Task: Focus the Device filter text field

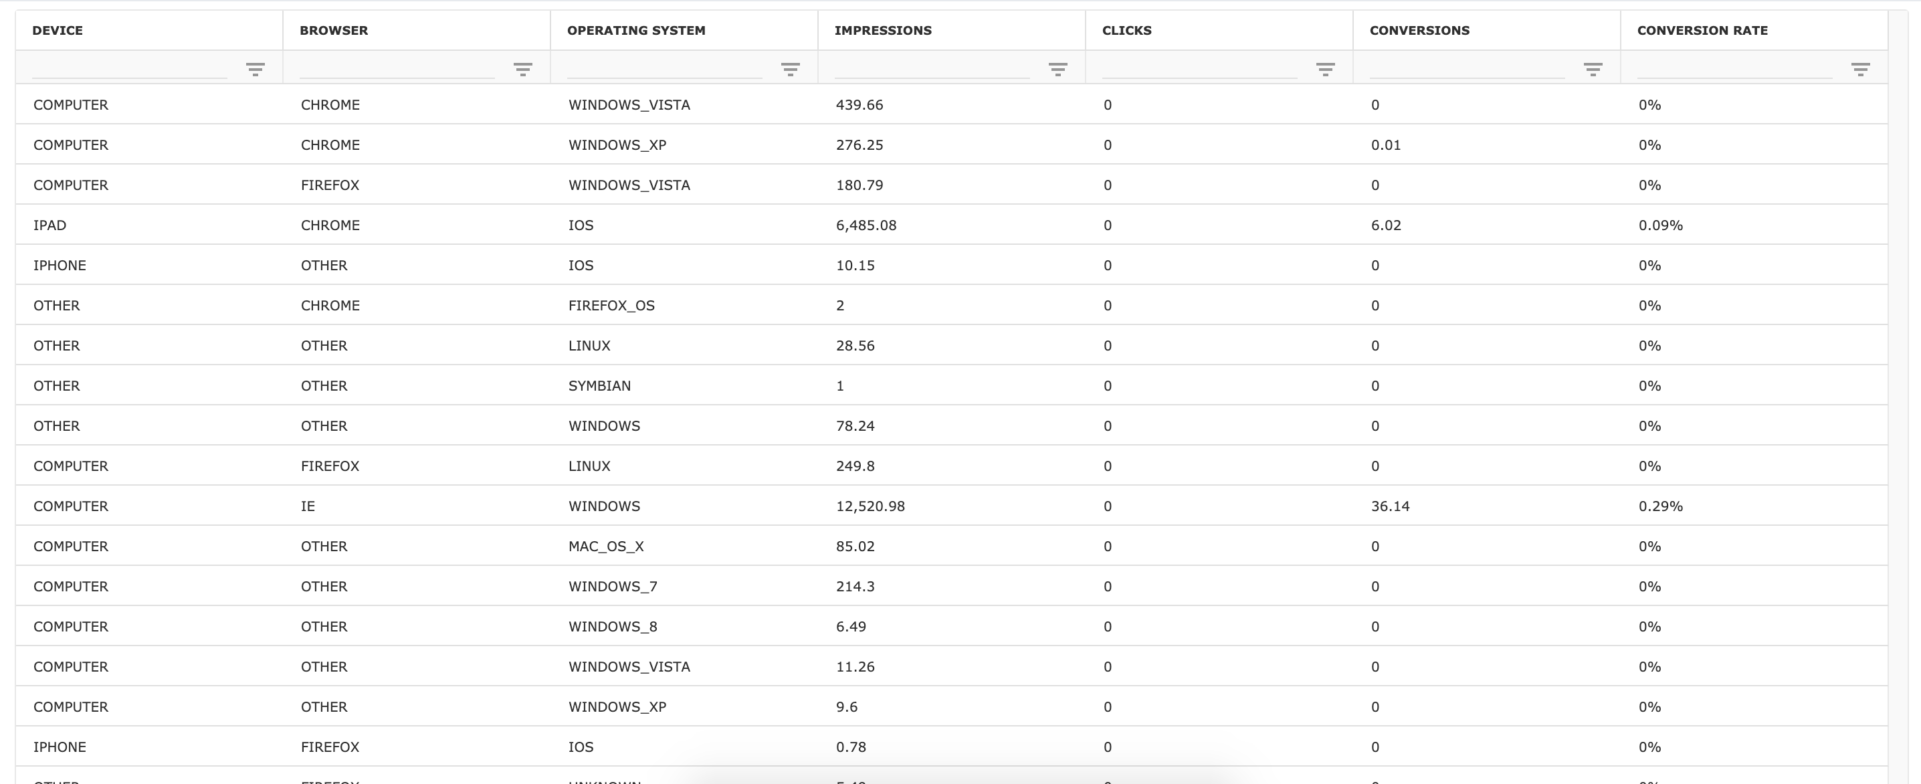Action: pos(130,69)
